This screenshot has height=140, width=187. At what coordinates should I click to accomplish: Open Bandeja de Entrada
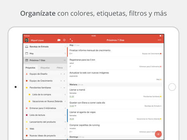click(45, 47)
